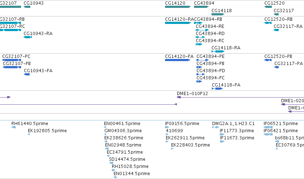304x179 pixels.
Task: Click the CG12520 gene label
Action: click(274, 3)
